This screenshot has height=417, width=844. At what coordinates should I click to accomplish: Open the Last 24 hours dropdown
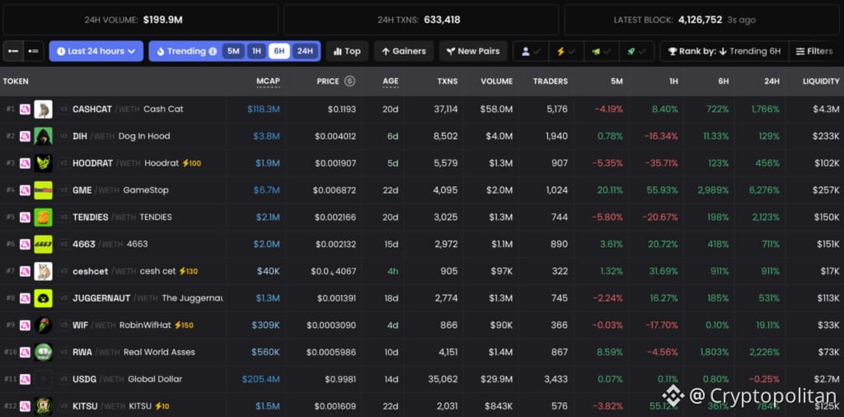[96, 51]
